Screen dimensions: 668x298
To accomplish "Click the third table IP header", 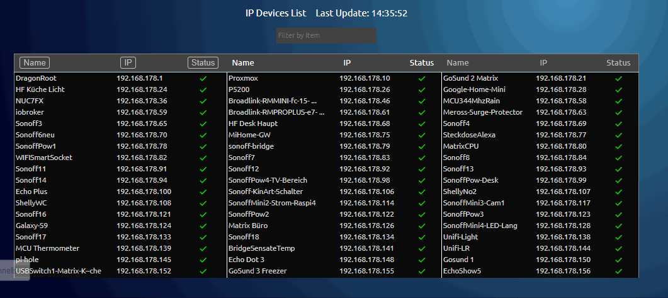I will click(543, 62).
